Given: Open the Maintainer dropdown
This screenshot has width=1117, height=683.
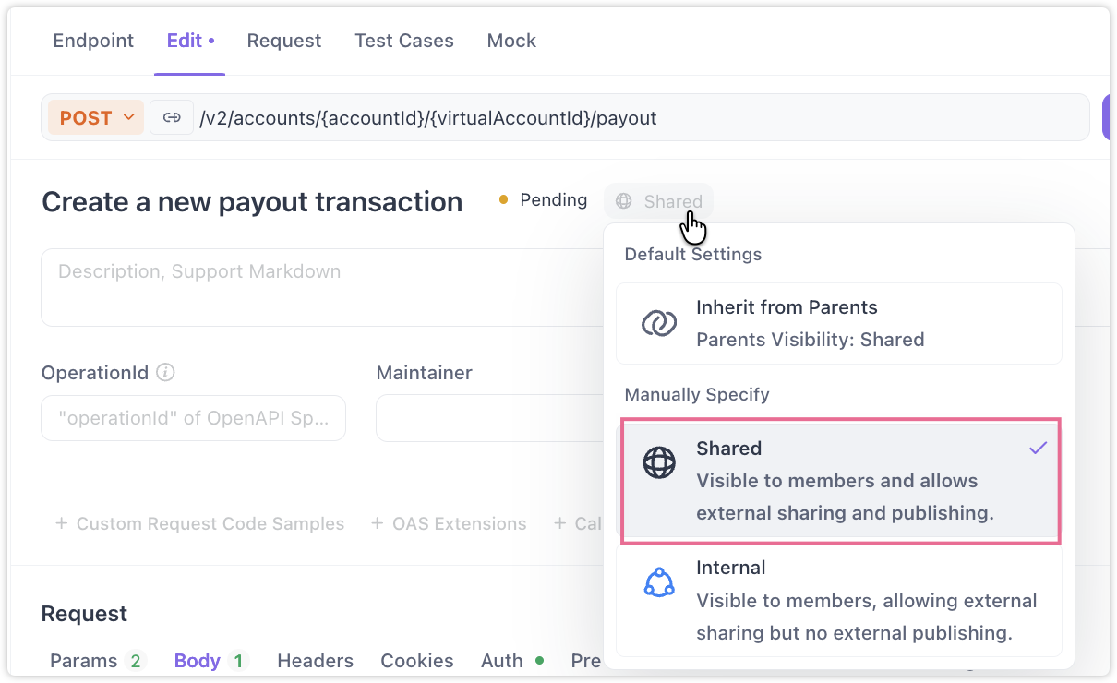Looking at the screenshot, I should [x=489, y=418].
